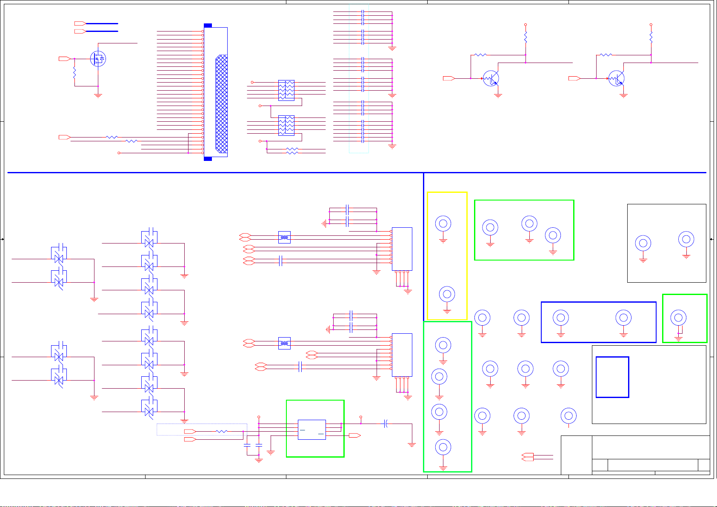Select the upper mounting hole in yellow box
This screenshot has width=717, height=507.
(x=443, y=223)
